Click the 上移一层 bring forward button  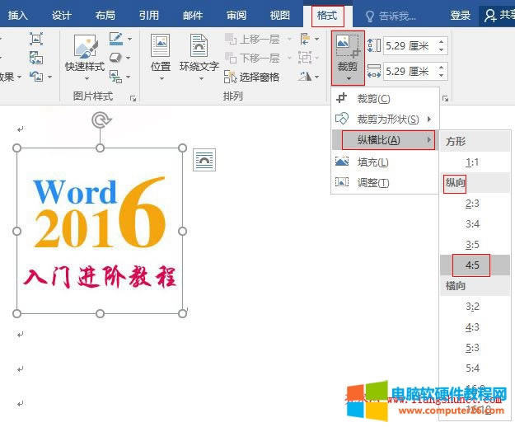(252, 39)
